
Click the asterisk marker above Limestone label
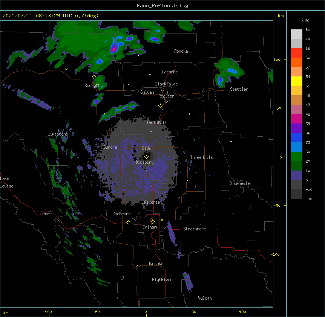58,130
